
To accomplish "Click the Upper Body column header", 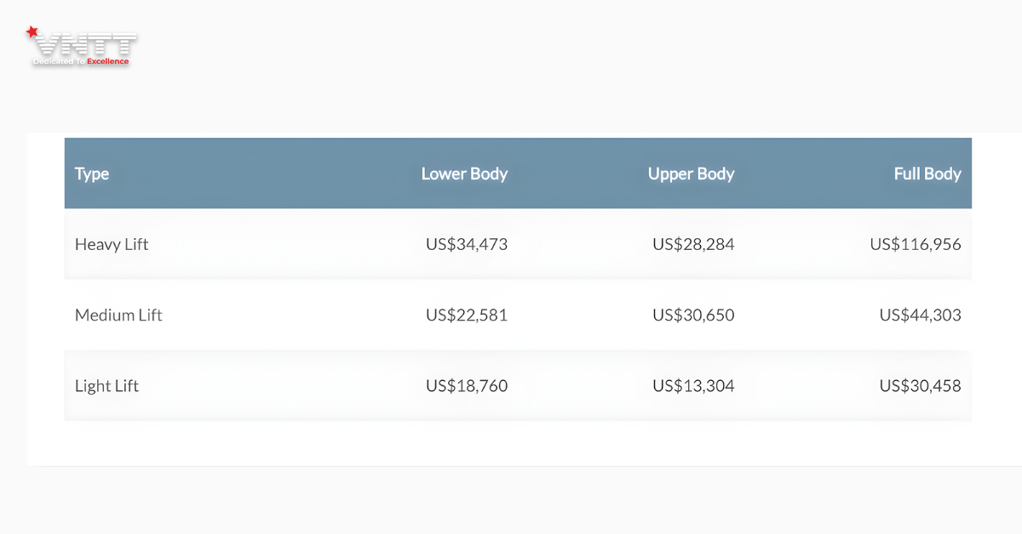I will [691, 173].
